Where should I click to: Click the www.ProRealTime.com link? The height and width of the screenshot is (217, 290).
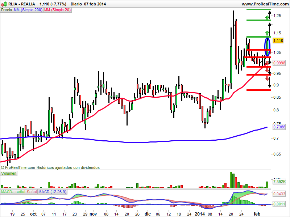(265, 4)
